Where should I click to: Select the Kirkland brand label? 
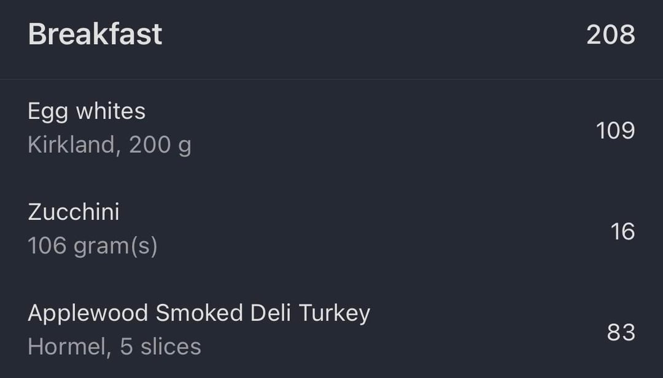point(71,145)
